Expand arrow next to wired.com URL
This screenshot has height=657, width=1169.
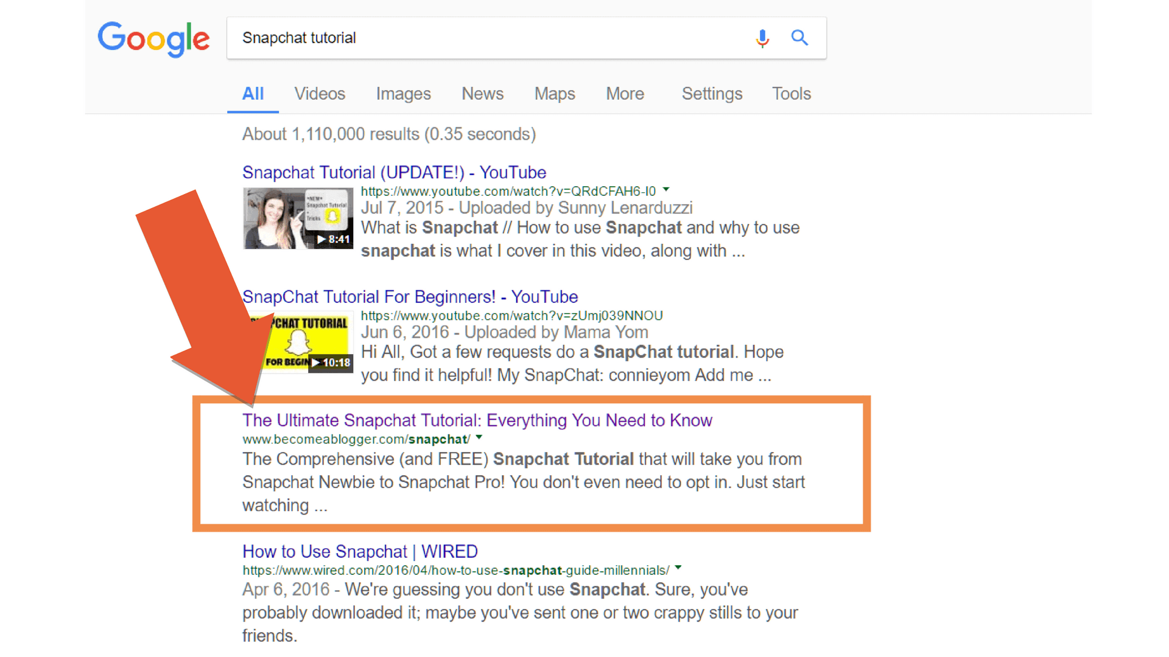click(678, 568)
